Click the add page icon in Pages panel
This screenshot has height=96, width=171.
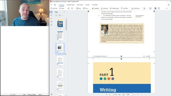point(56,15)
